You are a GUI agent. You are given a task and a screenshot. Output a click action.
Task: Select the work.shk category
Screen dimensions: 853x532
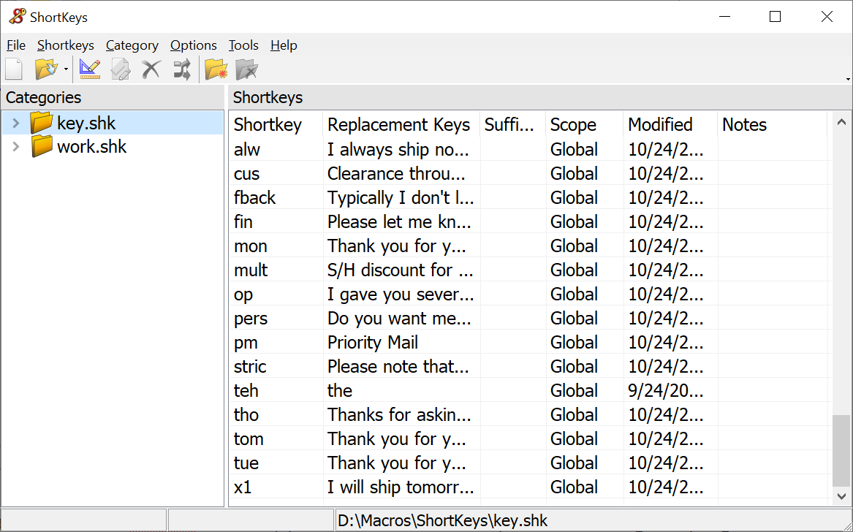(x=91, y=147)
